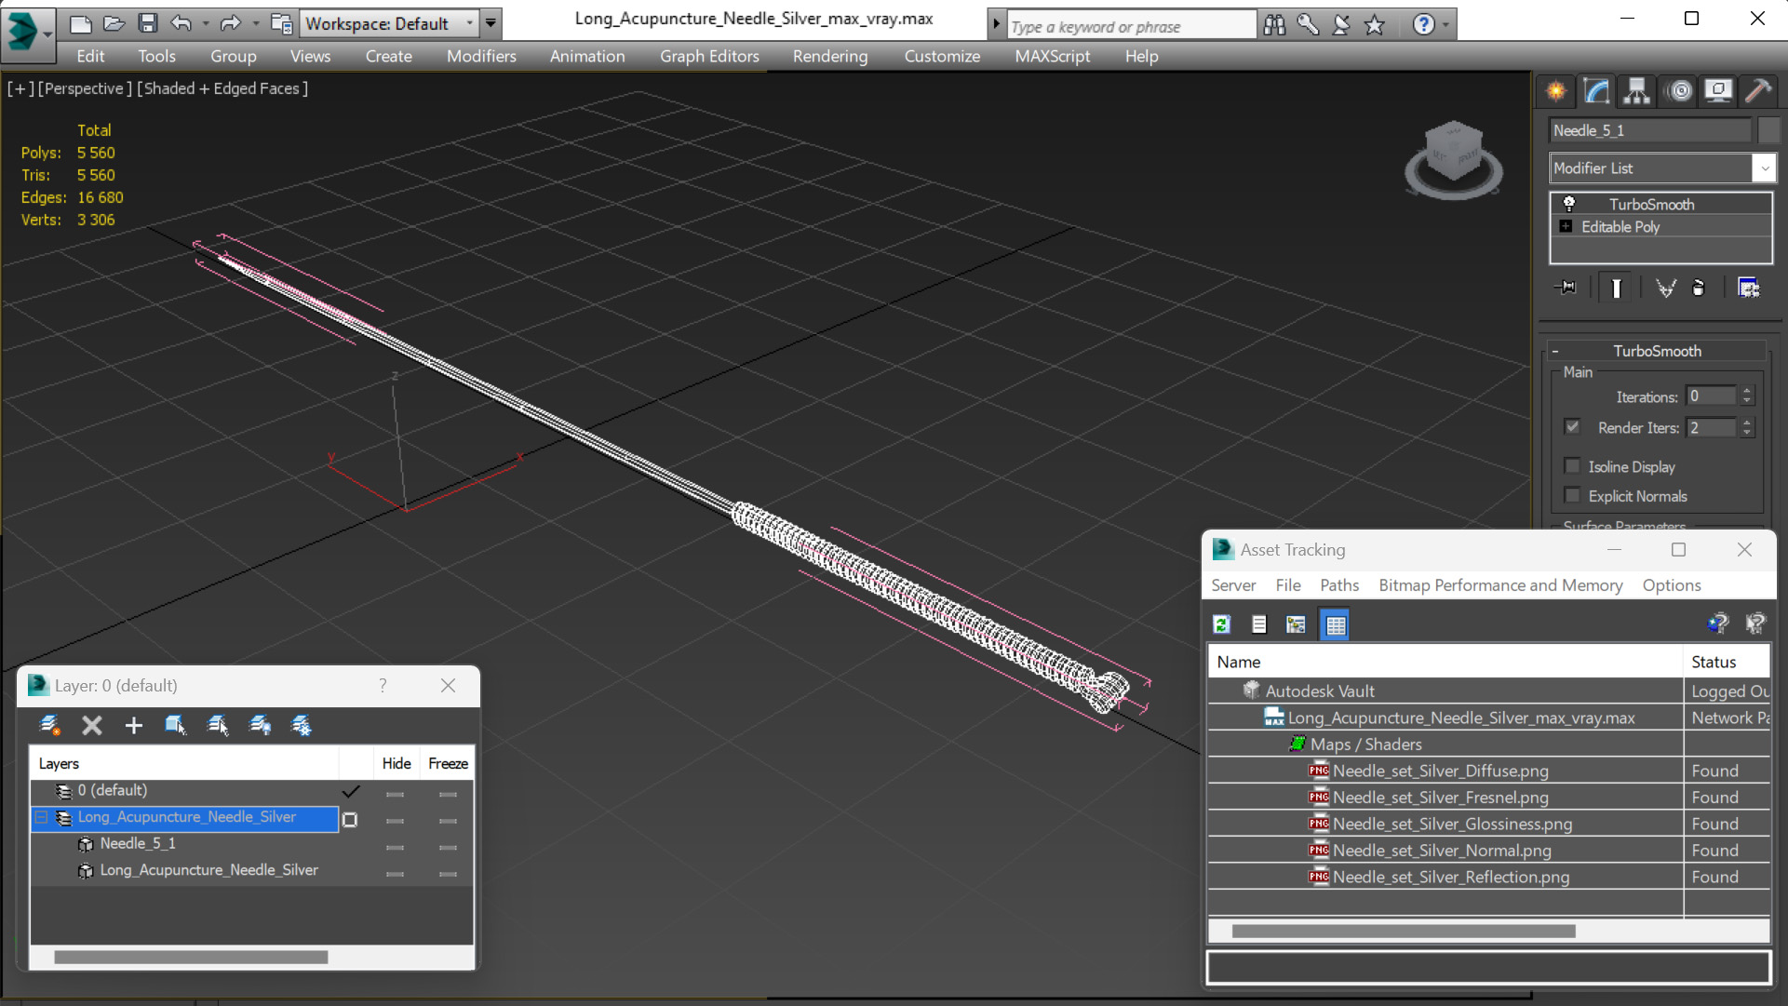Expand the Editable Poly plus sign
Screen dimensions: 1788x1006
pos(1566,226)
